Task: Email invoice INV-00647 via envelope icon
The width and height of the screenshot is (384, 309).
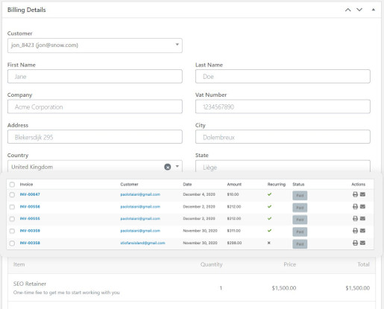Action: [362, 194]
